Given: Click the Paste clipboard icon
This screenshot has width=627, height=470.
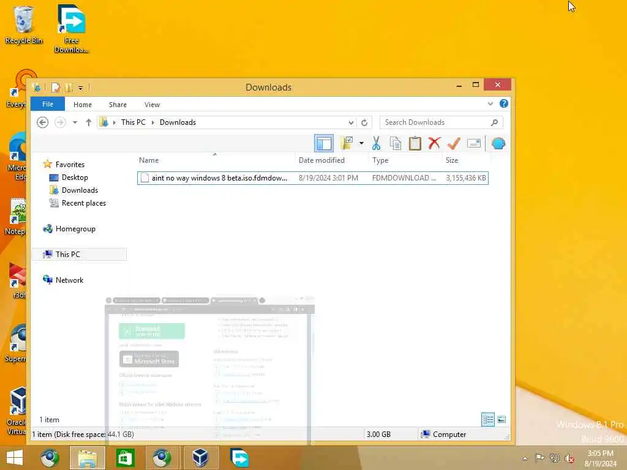Looking at the screenshot, I should [415, 143].
